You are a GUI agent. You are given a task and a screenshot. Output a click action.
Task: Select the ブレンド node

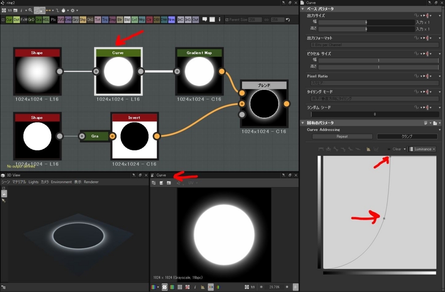264,103
